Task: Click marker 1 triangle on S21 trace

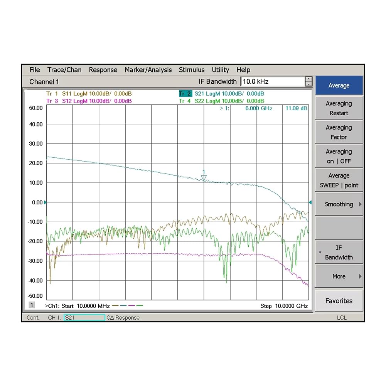Action: click(x=204, y=177)
